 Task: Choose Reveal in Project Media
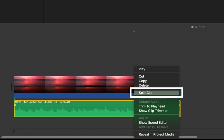[156, 134]
